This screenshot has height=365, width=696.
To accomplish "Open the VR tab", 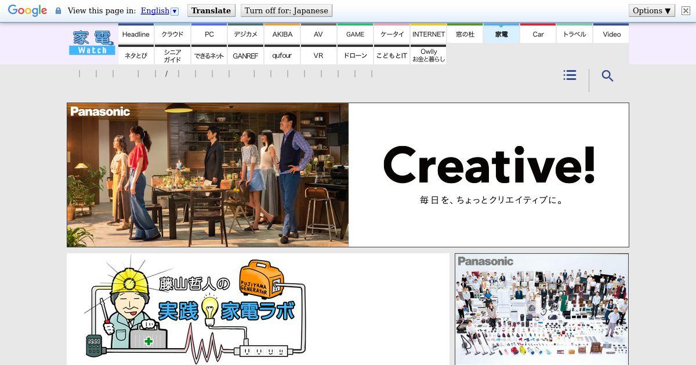I will click(318, 55).
